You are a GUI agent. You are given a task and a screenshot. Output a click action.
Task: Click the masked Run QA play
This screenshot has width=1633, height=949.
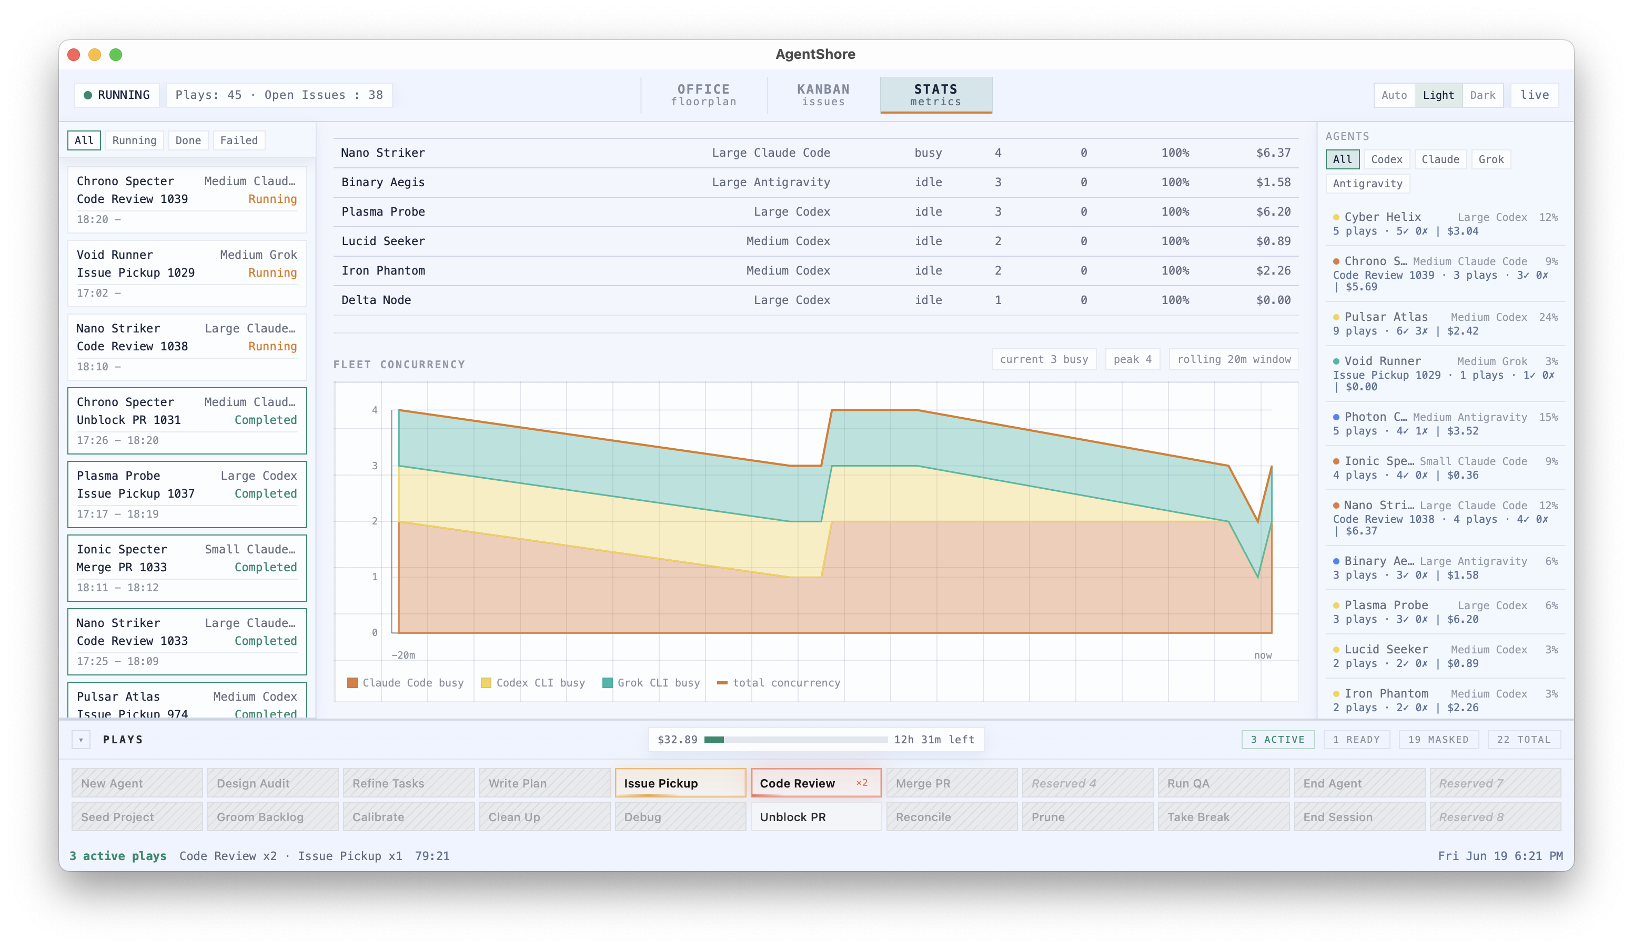click(1224, 783)
